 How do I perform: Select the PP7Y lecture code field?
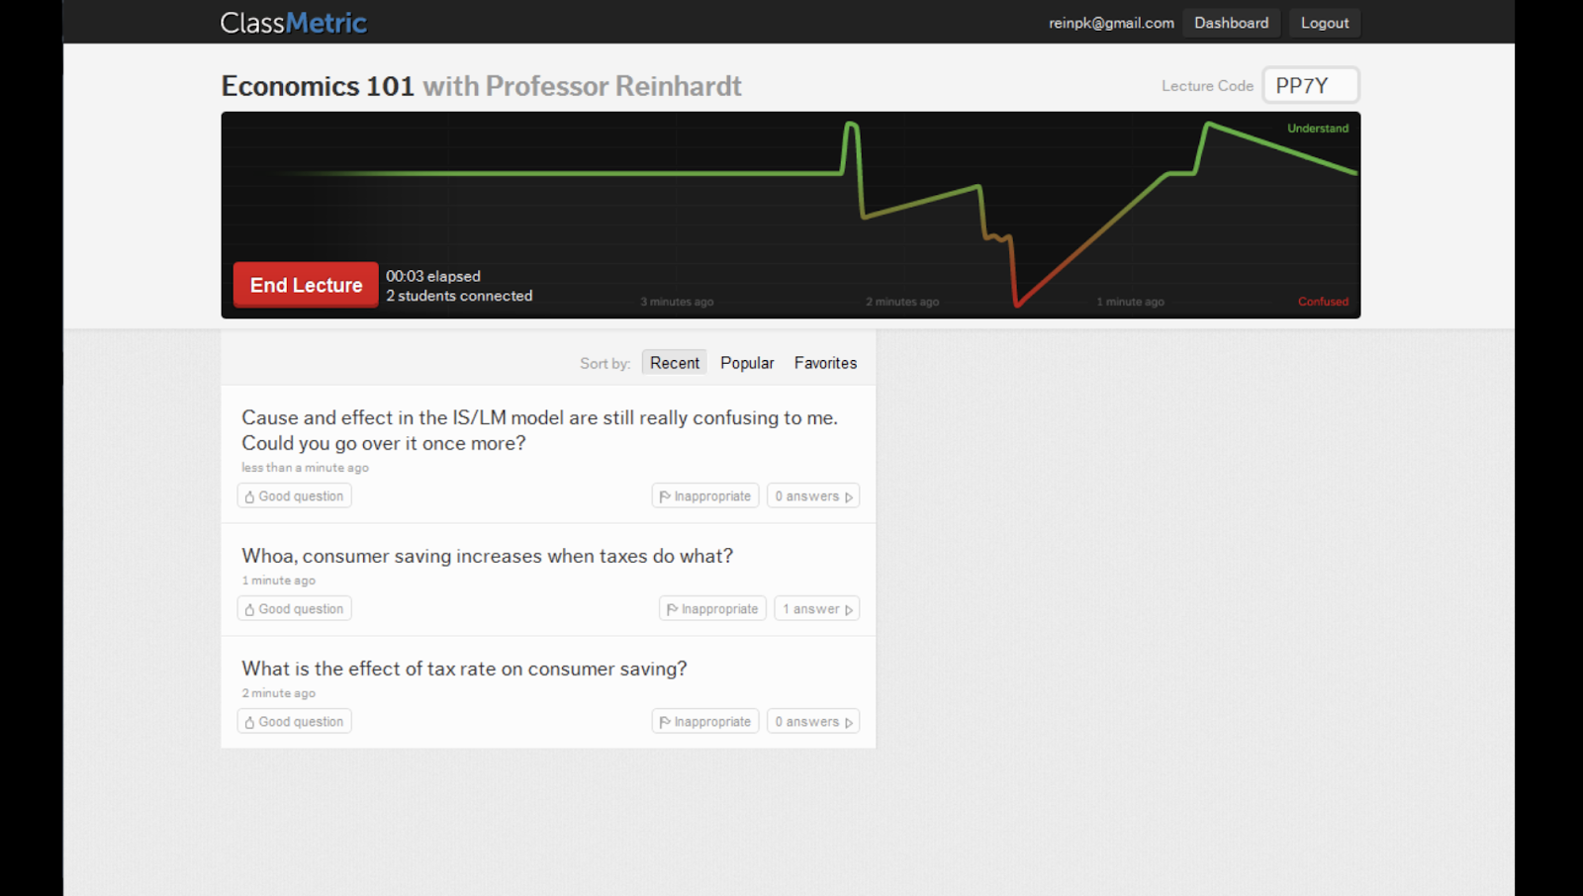[x=1310, y=85]
